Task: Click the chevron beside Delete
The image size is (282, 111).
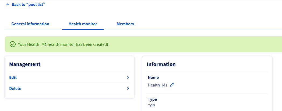Action: (x=128, y=89)
